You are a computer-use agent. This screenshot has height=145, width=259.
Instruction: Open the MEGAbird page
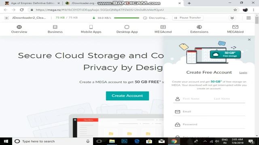coord(235,29)
